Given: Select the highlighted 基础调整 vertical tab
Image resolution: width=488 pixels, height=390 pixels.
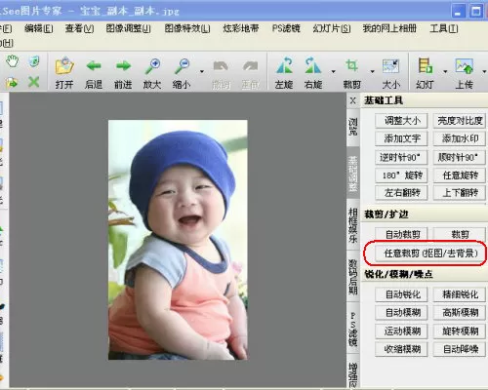Looking at the screenshot, I should pos(353,173).
